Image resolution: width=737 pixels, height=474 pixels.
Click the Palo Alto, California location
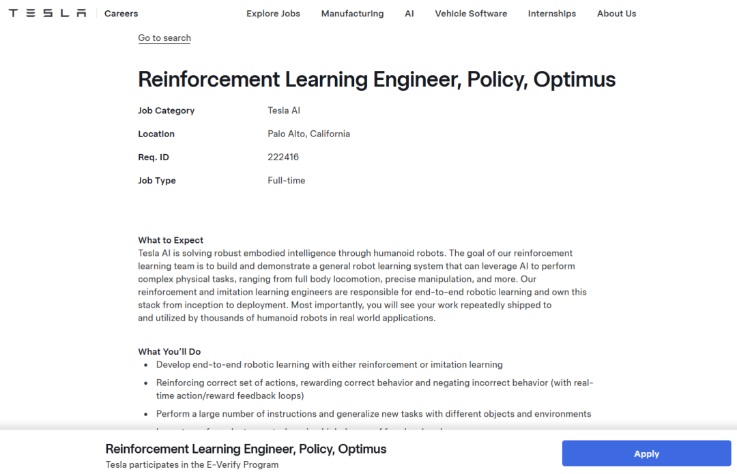[308, 134]
